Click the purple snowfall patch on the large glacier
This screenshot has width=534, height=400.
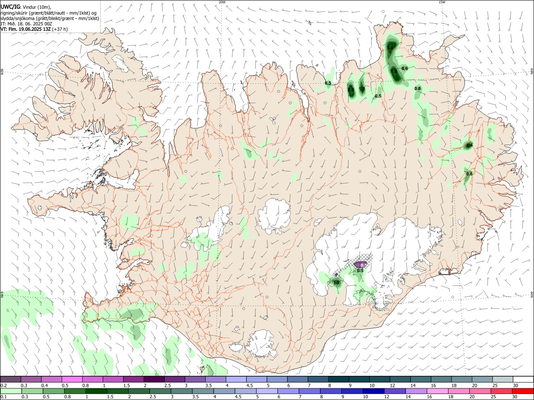[x=360, y=264]
